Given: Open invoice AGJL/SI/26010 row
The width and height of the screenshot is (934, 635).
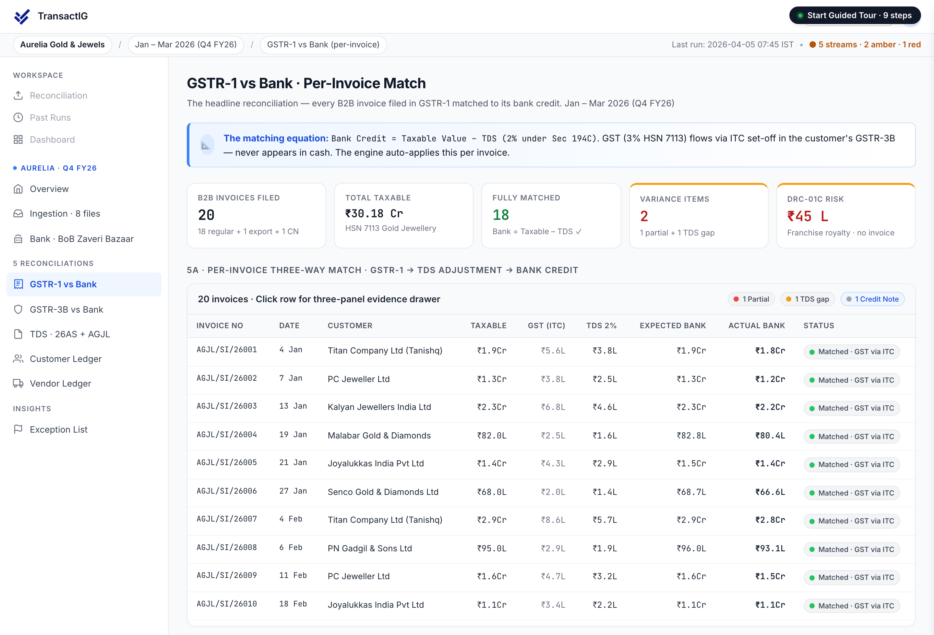Looking at the screenshot, I should point(551,605).
